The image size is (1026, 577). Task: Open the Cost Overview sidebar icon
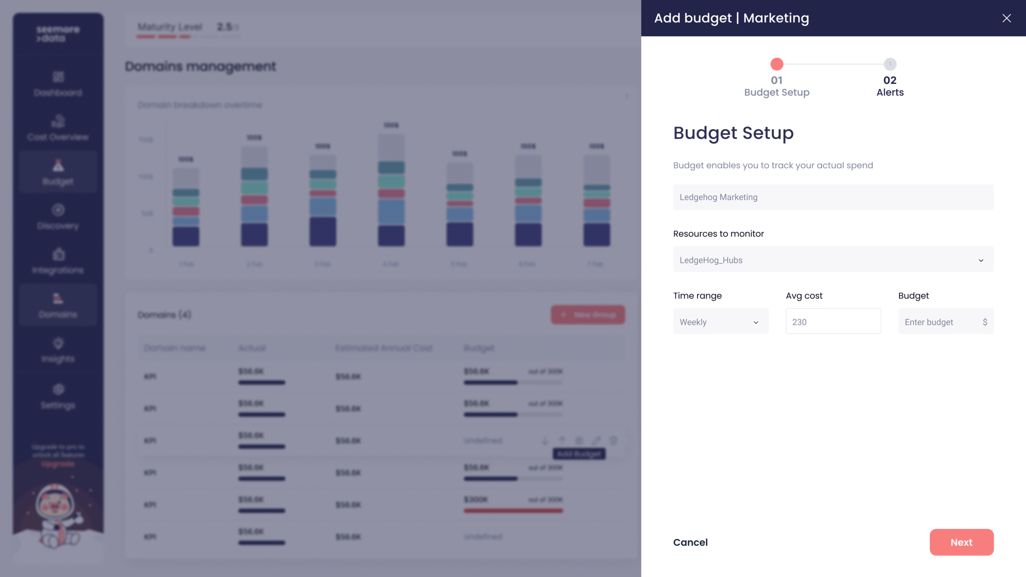coord(58,121)
